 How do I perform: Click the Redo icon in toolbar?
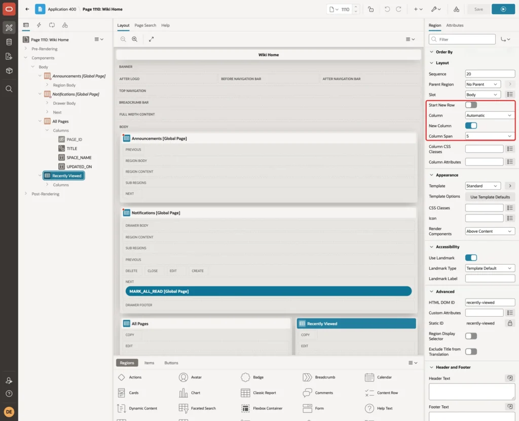tap(398, 9)
